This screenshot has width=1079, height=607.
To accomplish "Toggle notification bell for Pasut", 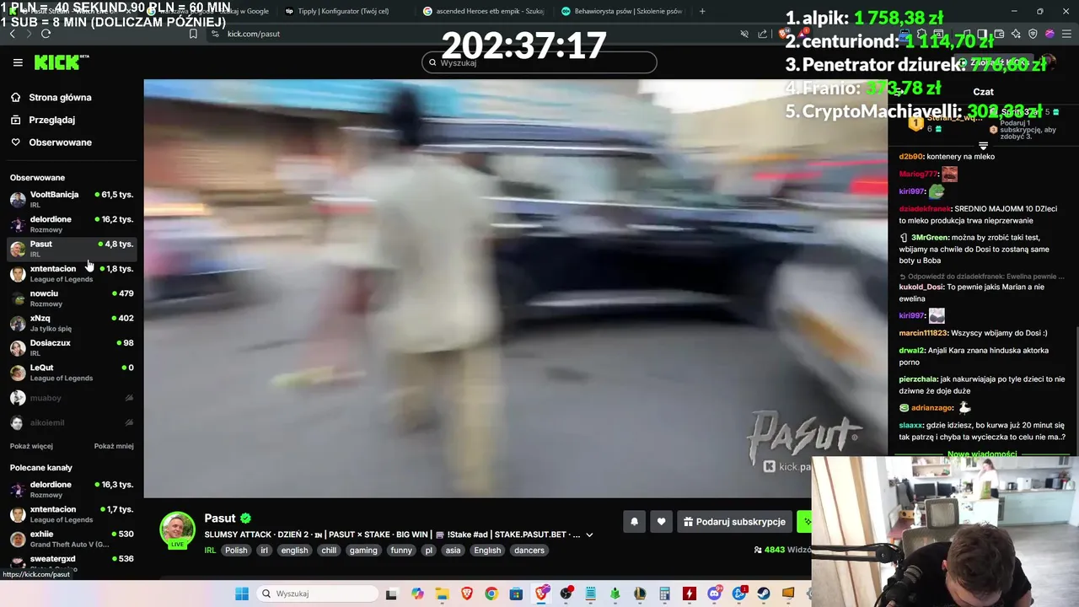I will [x=634, y=522].
